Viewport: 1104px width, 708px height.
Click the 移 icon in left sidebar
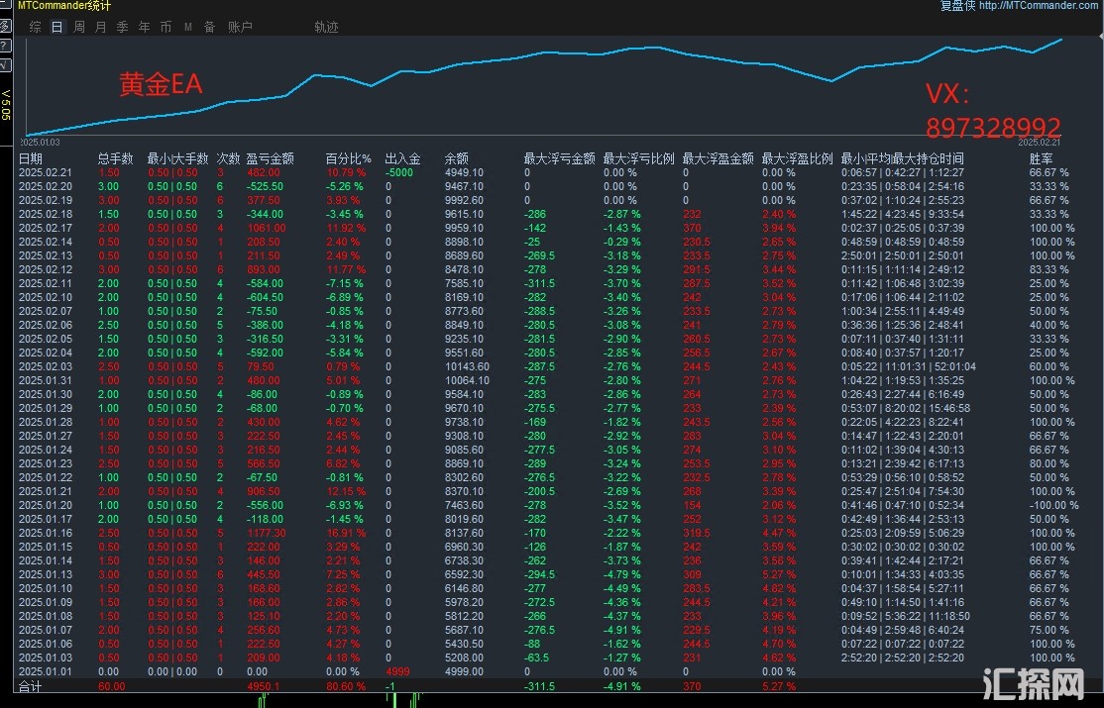pos(5,27)
